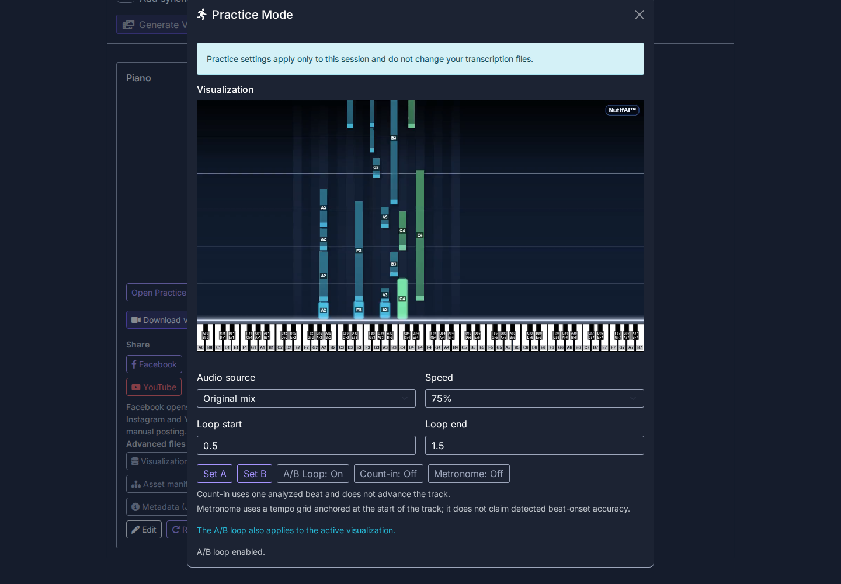Click the sitemap icon beside Asset manifest
The width and height of the screenshot is (841, 584).
tap(136, 484)
